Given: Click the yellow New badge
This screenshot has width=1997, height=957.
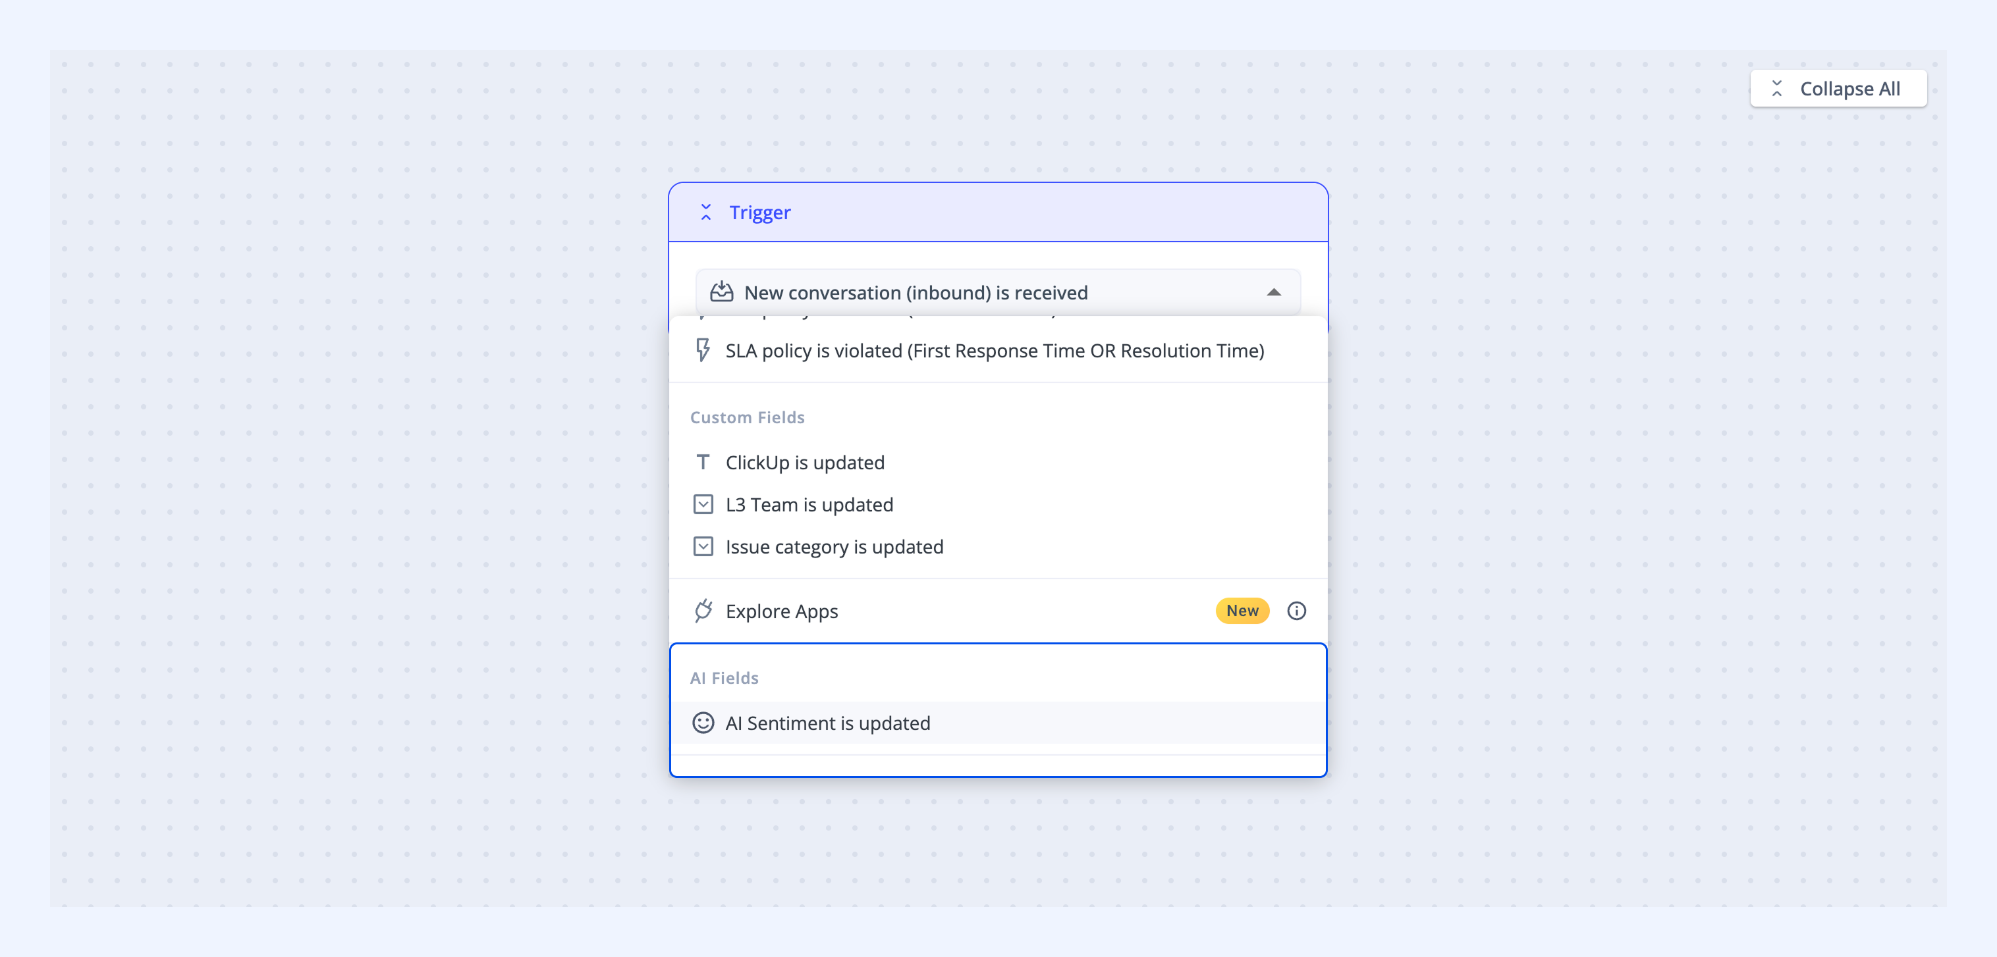Looking at the screenshot, I should (x=1241, y=611).
